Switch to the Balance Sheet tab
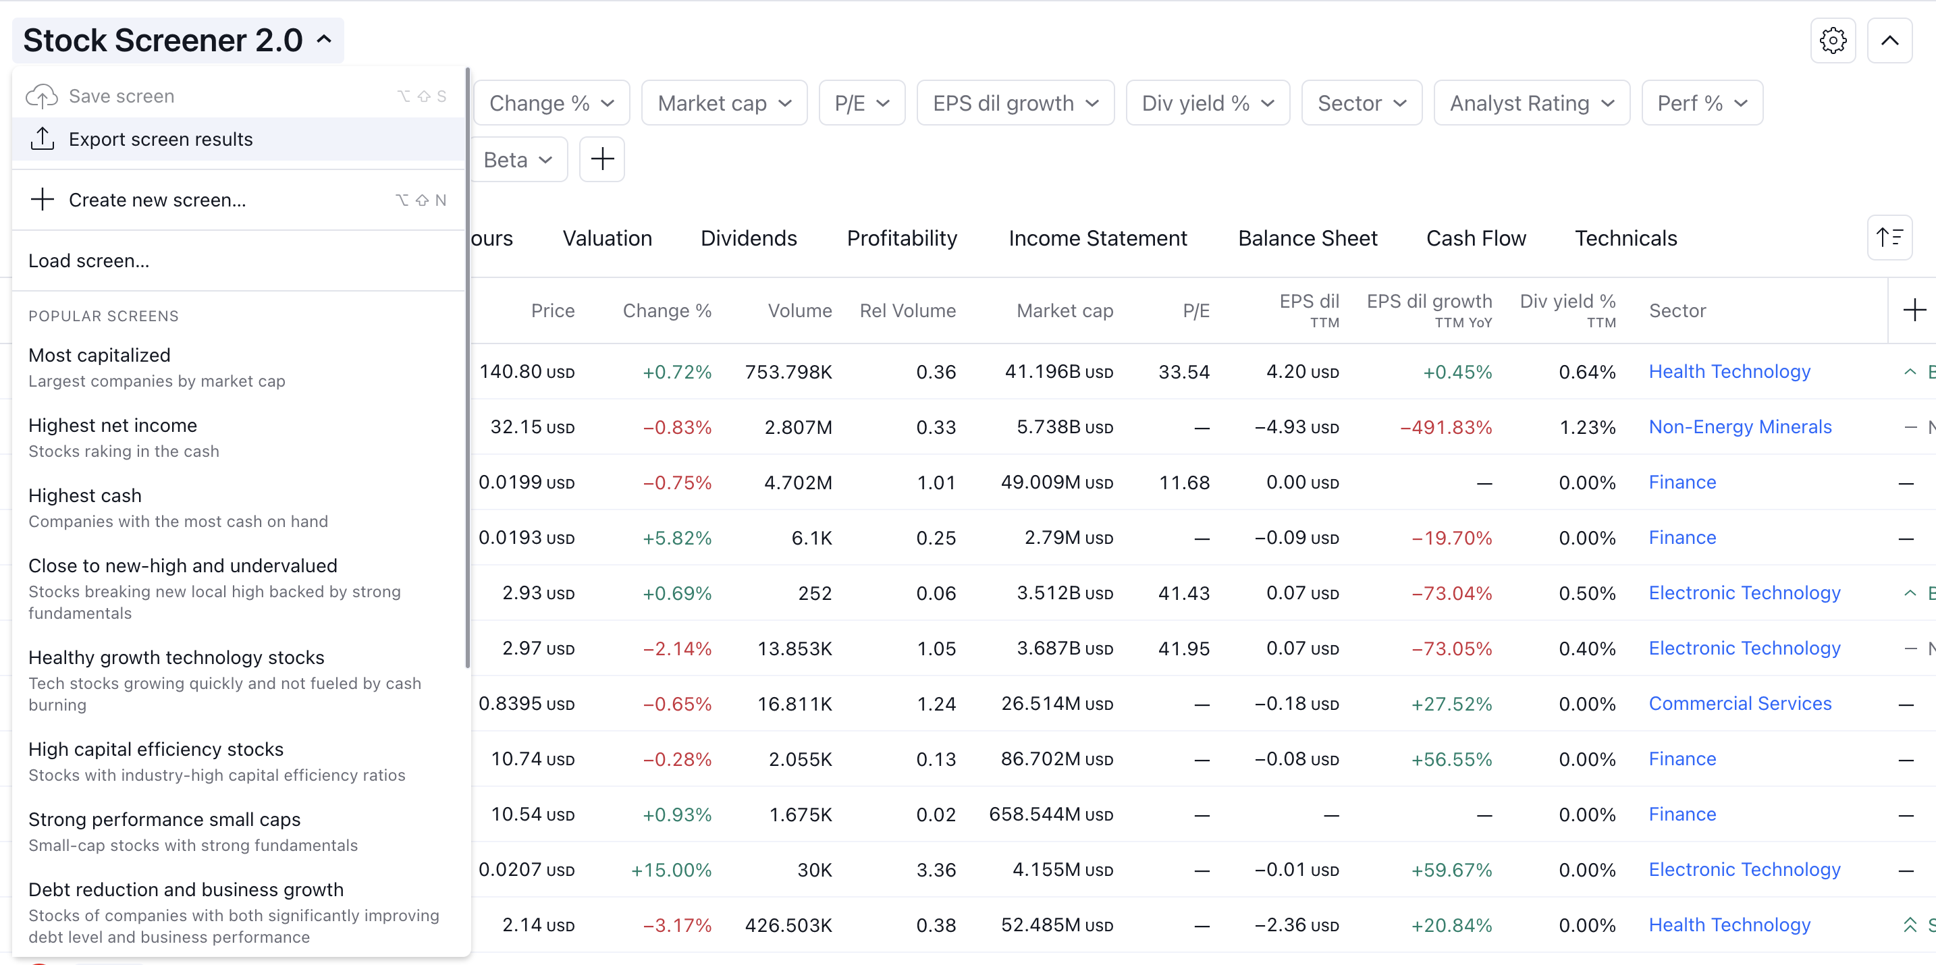The width and height of the screenshot is (1936, 965). (1307, 238)
